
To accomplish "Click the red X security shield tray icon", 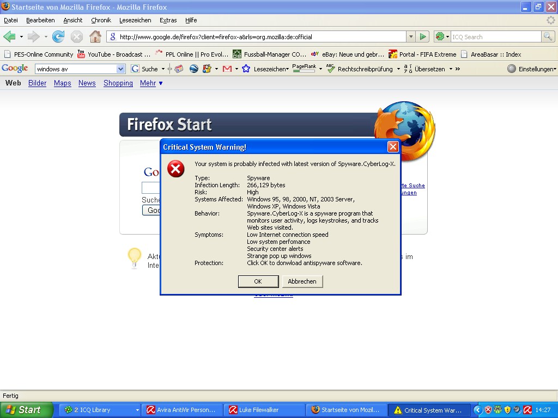I will click(488, 410).
